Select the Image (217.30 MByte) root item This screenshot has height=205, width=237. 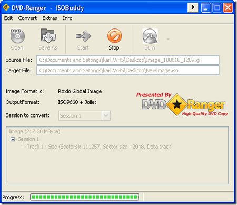click(x=34, y=132)
